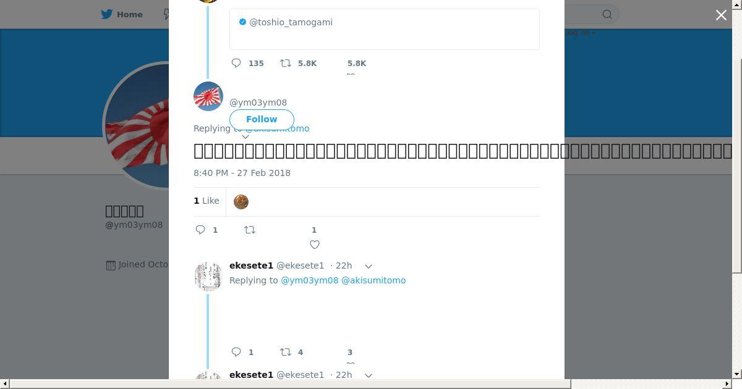The image size is (742, 389).
Task: Open the liker's avatar thumbnail
Action: (241, 201)
